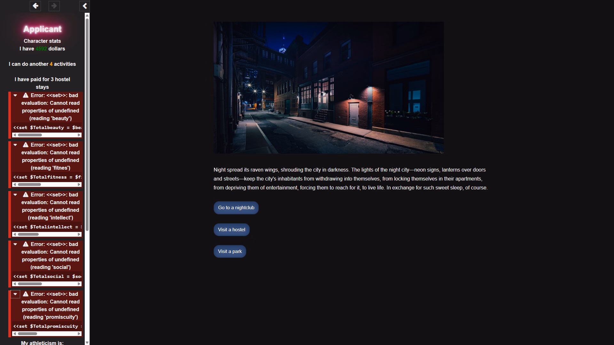Click warning icon of the 'social' error

click(x=26, y=244)
